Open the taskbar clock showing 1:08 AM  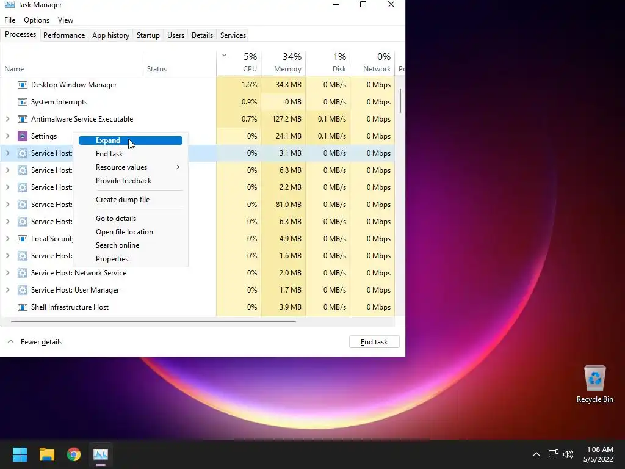pos(598,454)
